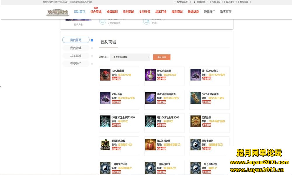Open the 综合商城 navigation tab
The image size is (292, 175).
pyautogui.click(x=96, y=12)
